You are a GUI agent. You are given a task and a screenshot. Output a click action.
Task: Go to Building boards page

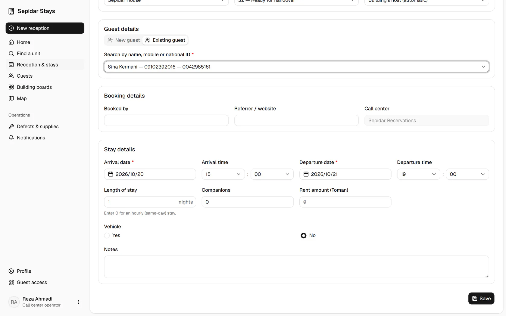(x=45, y=87)
